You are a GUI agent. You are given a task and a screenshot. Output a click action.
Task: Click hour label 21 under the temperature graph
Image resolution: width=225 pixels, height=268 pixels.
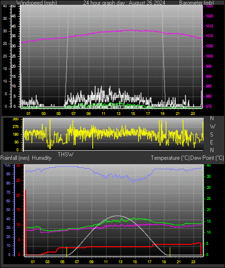179,262
